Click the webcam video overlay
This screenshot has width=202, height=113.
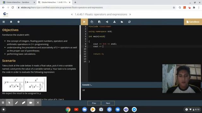coord(181,78)
